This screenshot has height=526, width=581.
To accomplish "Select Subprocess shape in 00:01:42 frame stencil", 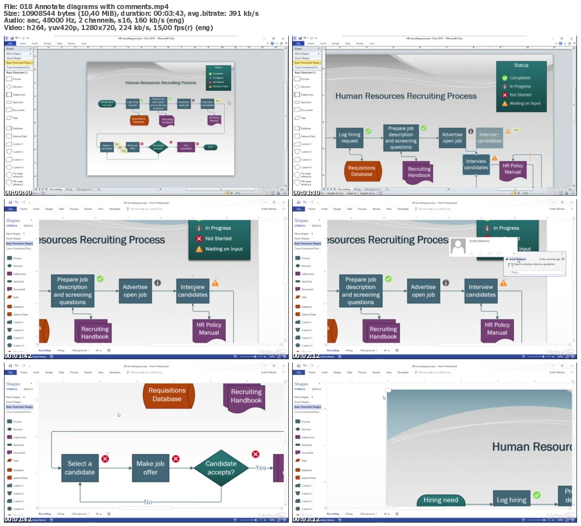I will pyautogui.click(x=16, y=274).
